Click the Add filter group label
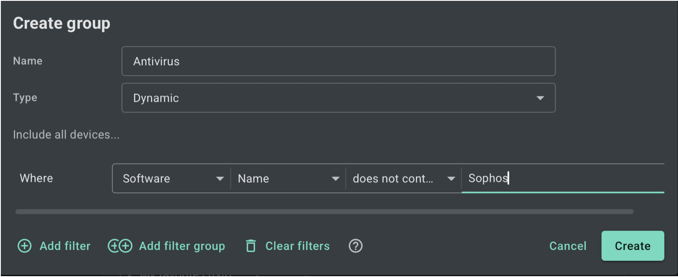Screen dimensions: 678x277 [182, 246]
